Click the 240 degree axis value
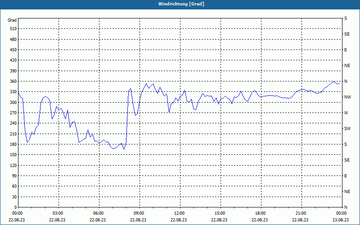 (x=13, y=123)
